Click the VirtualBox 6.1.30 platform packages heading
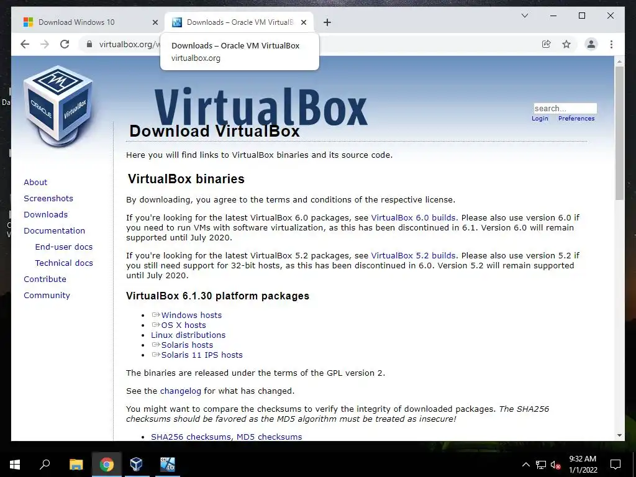 click(217, 296)
